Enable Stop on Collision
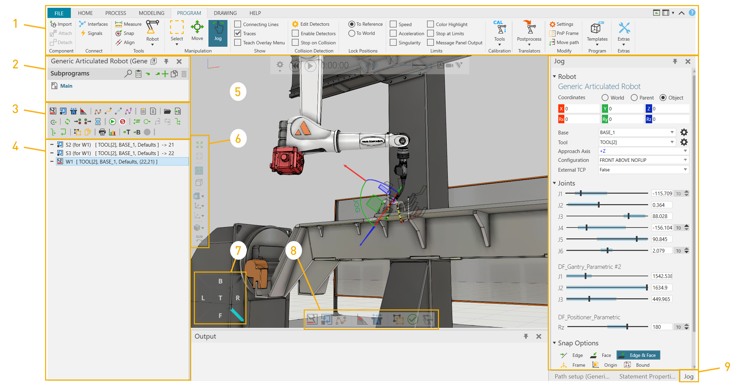Screen dimensions: 743x387 [295, 42]
